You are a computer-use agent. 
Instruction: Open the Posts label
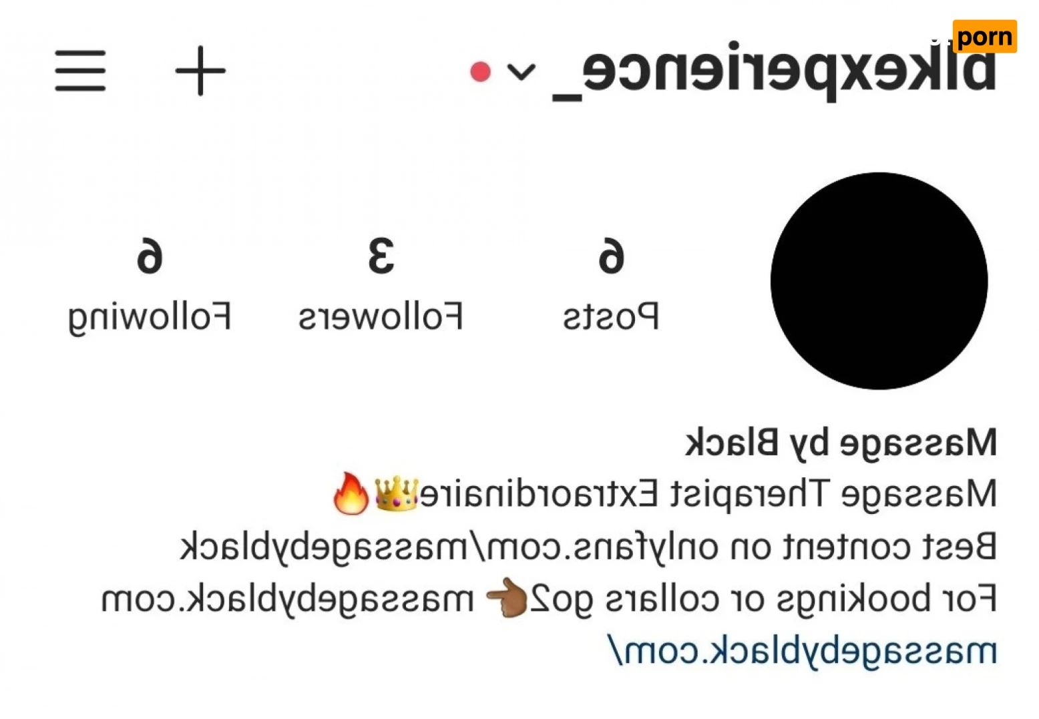(611, 316)
